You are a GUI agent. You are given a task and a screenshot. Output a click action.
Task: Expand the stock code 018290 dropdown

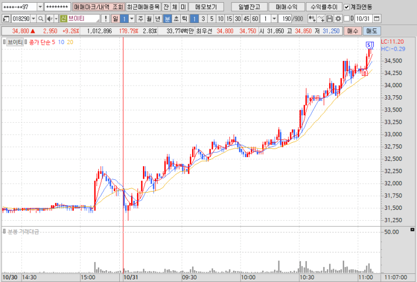[x=33, y=19]
